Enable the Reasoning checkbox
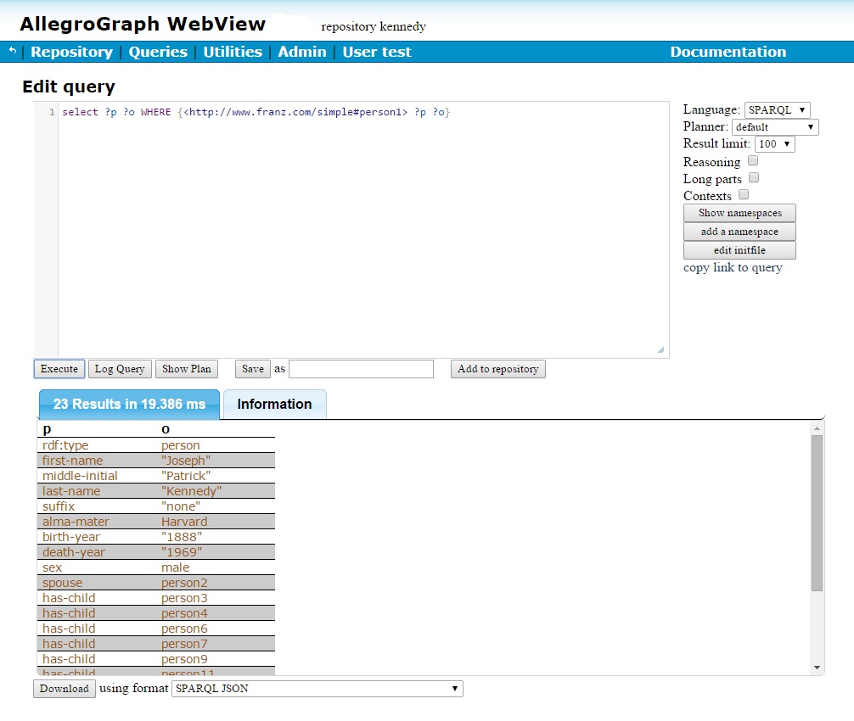Screen dimensions: 854x721 click(x=752, y=159)
